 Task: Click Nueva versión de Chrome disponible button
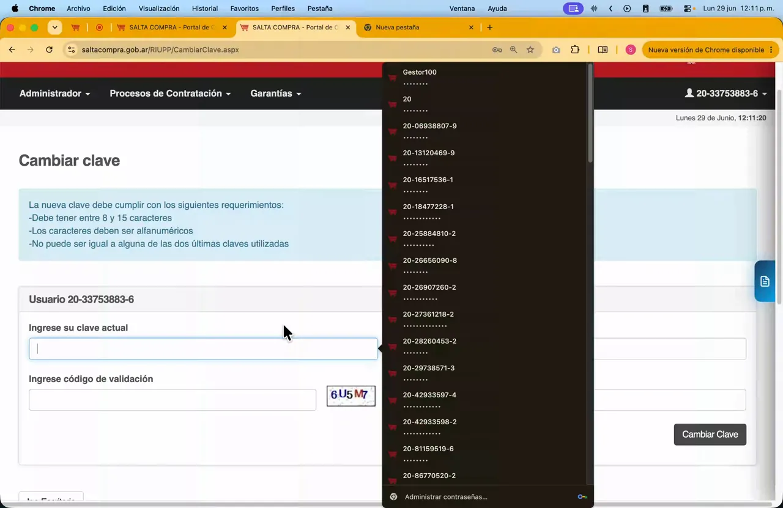tap(710, 50)
